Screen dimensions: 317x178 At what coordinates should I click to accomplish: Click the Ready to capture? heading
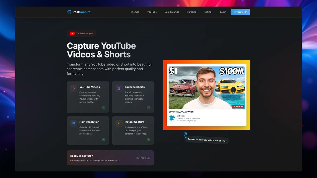(82, 156)
